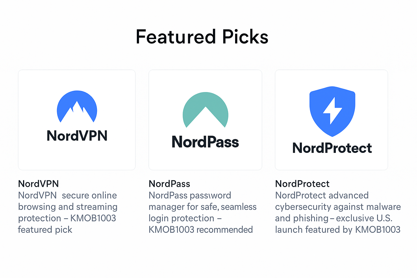Viewport: 417px width, 278px height.
Task: Click the bold NordProtect wordmark in card
Action: click(x=332, y=148)
